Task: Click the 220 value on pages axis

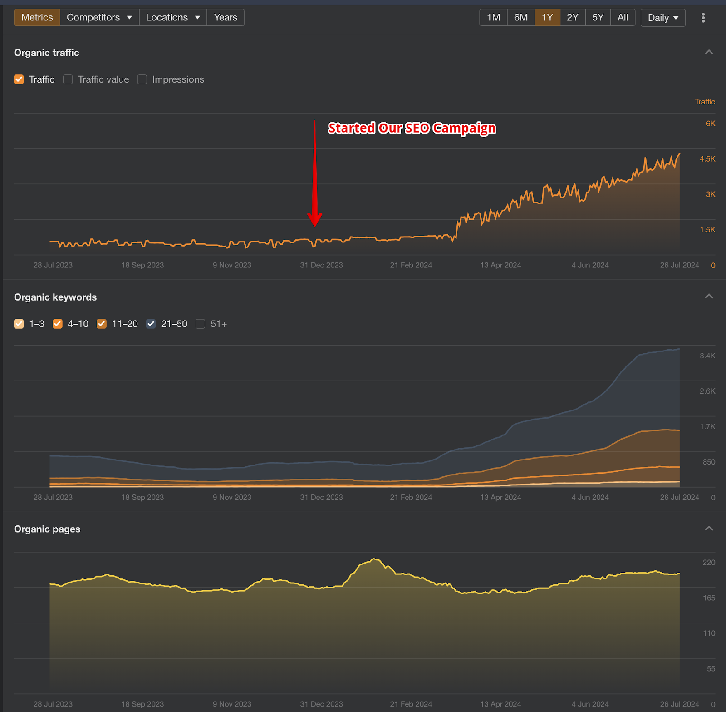Action: 709,563
